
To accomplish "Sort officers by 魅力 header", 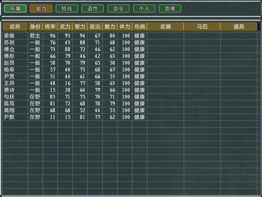I will [110, 26].
